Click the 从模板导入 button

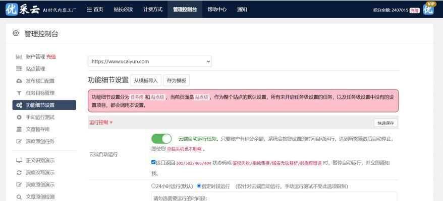tap(146, 80)
